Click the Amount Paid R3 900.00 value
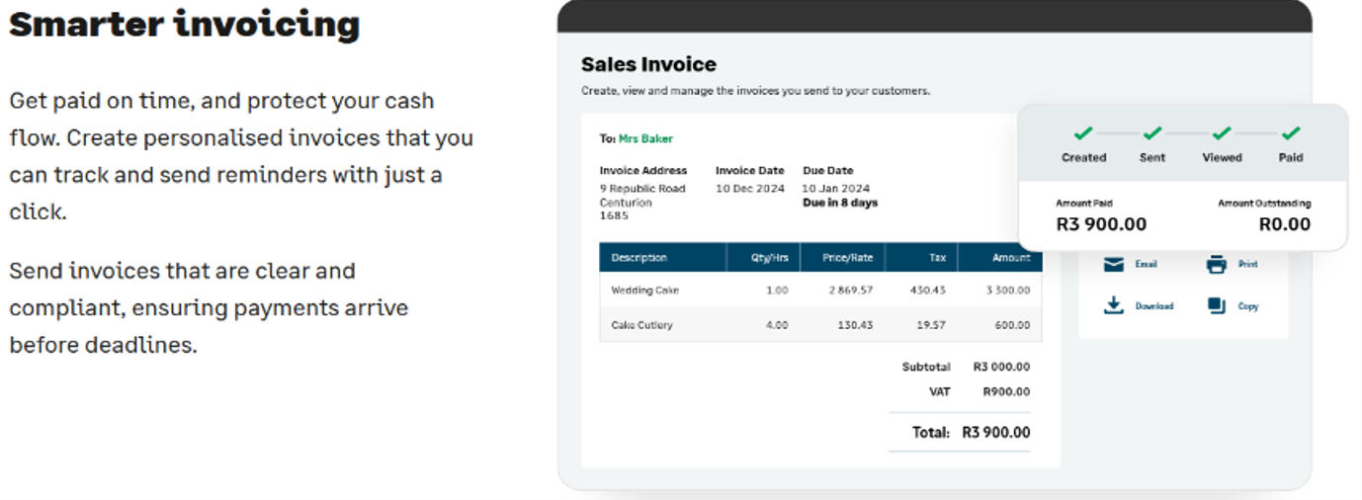The width and height of the screenshot is (1362, 500). click(1101, 224)
